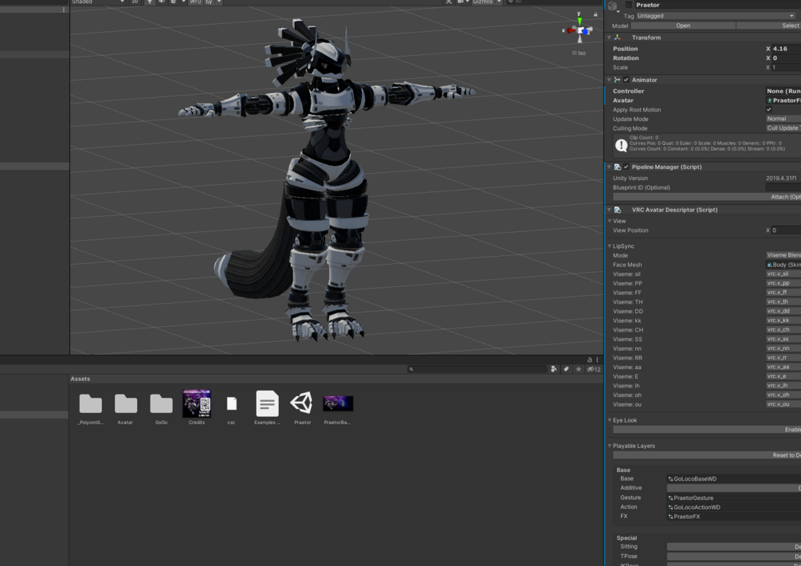Select the _PoiyomiS... folder in Assets
This screenshot has height=566, width=801.
click(90, 408)
